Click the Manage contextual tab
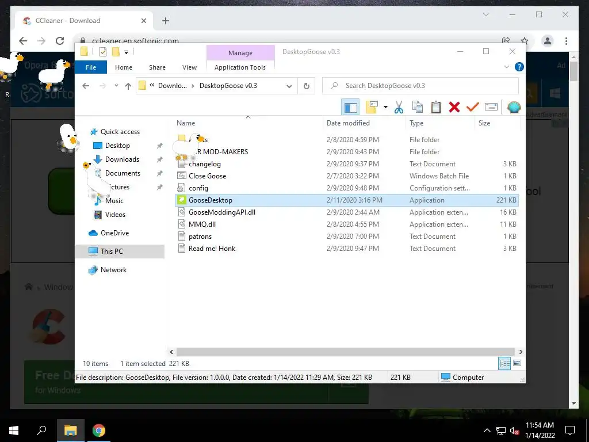Image resolution: width=589 pixels, height=442 pixels. point(240,53)
